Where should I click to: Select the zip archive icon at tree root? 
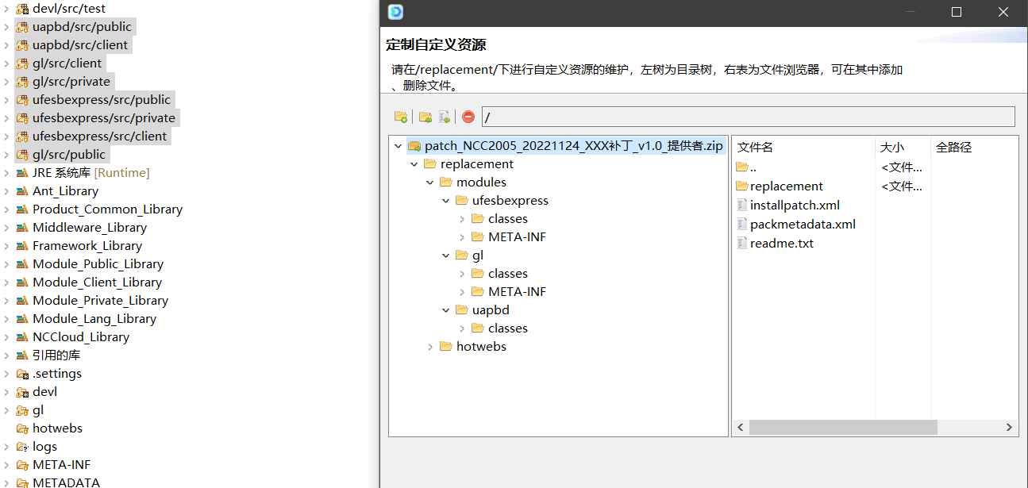click(414, 146)
